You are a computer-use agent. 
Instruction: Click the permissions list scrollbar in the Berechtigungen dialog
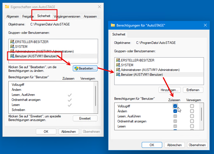(x=201, y=113)
